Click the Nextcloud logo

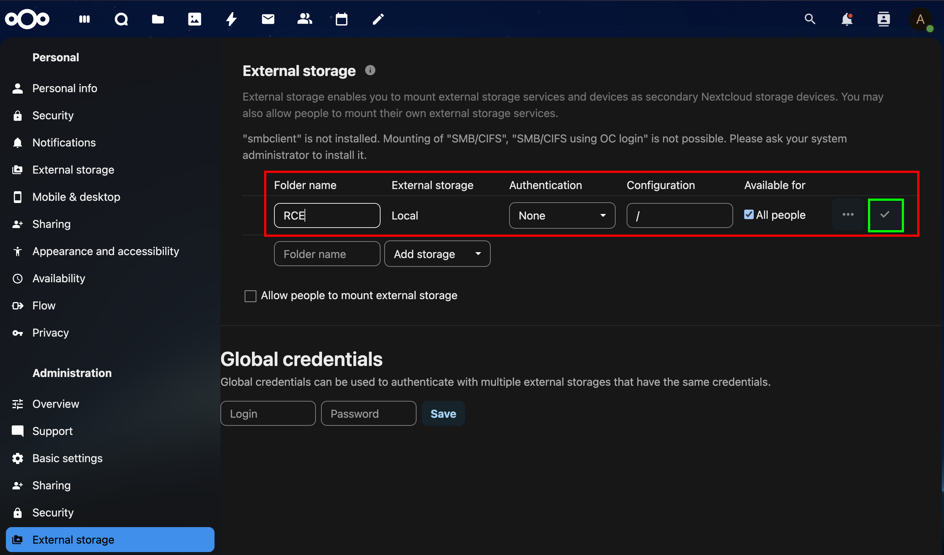tap(27, 19)
